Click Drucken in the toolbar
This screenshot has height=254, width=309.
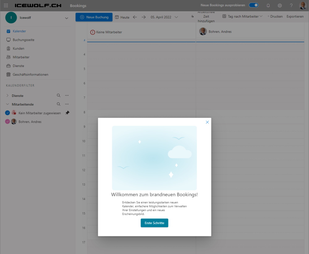(x=275, y=17)
